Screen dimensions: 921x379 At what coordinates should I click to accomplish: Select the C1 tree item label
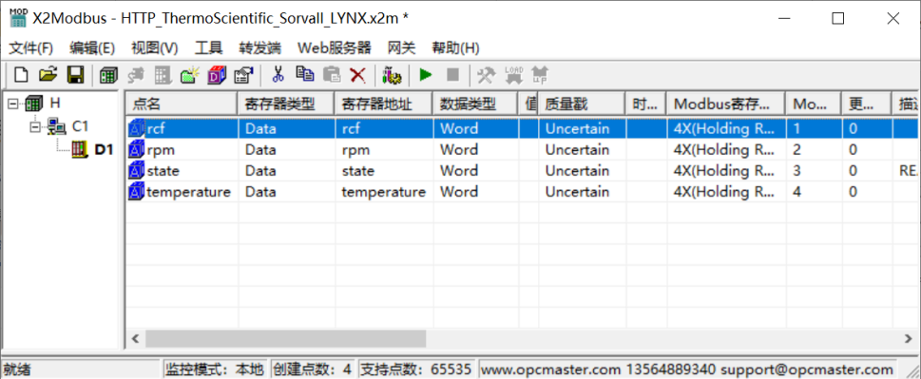pyautogui.click(x=81, y=126)
